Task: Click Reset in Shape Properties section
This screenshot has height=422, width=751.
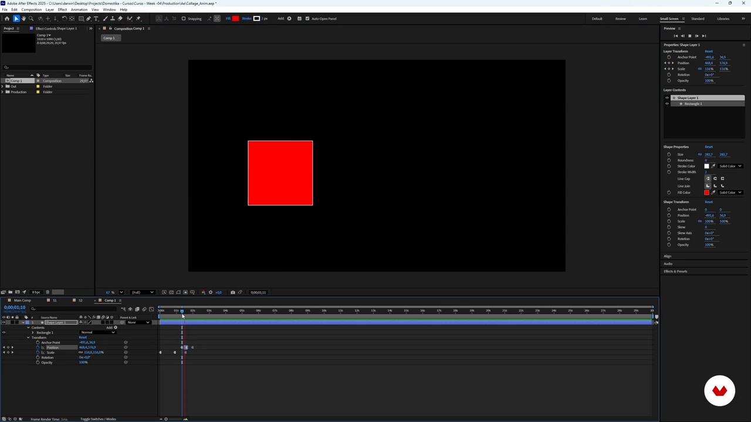Action: [x=709, y=147]
